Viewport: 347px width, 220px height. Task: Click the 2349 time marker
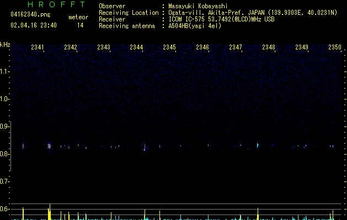tap(302, 47)
